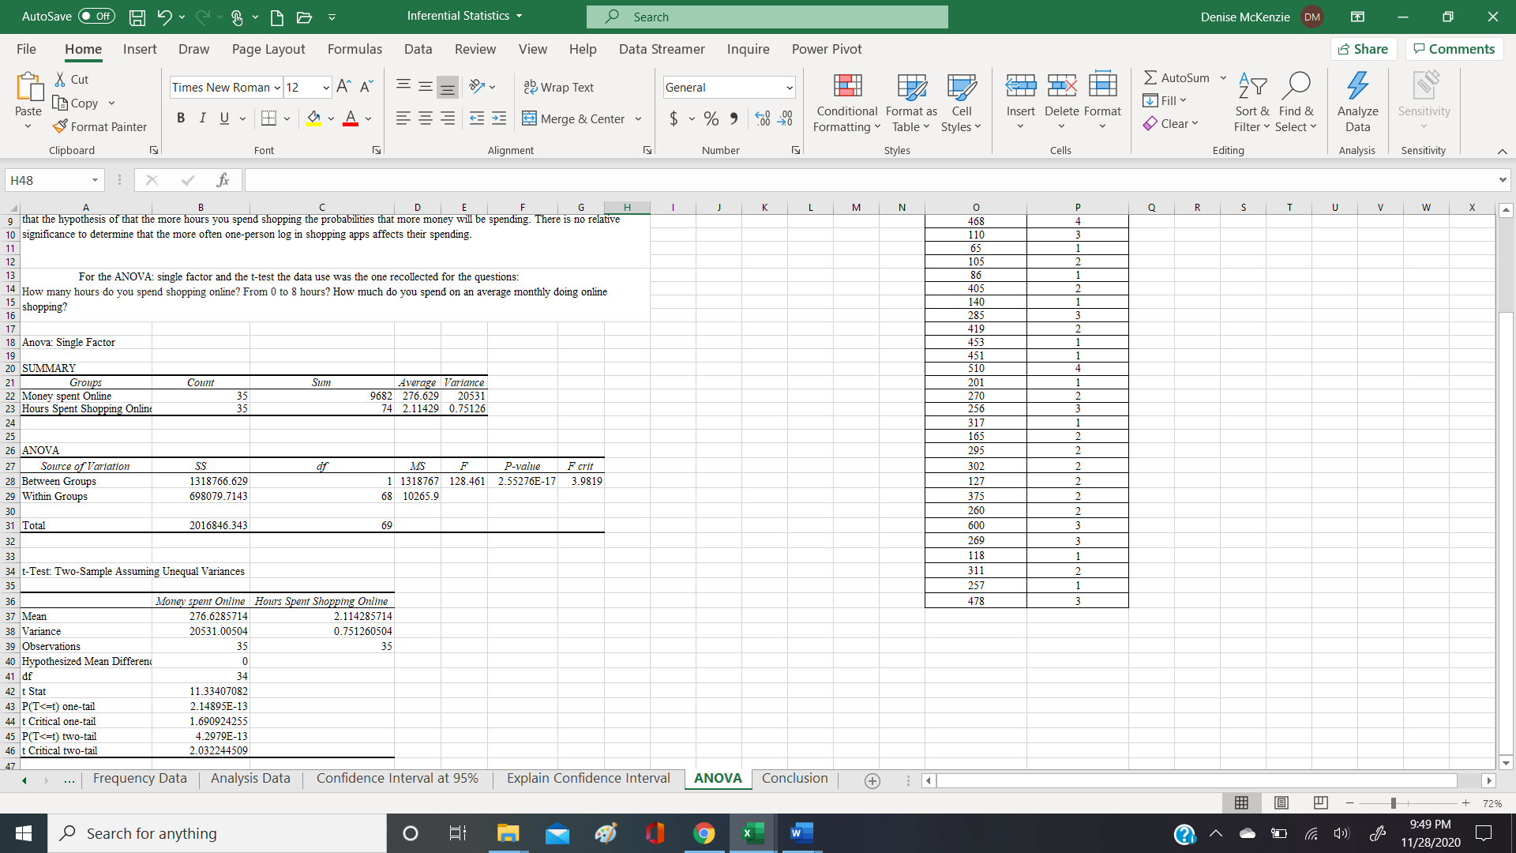Open the Fill dropdown
The width and height of the screenshot is (1516, 853).
click(x=1165, y=100)
